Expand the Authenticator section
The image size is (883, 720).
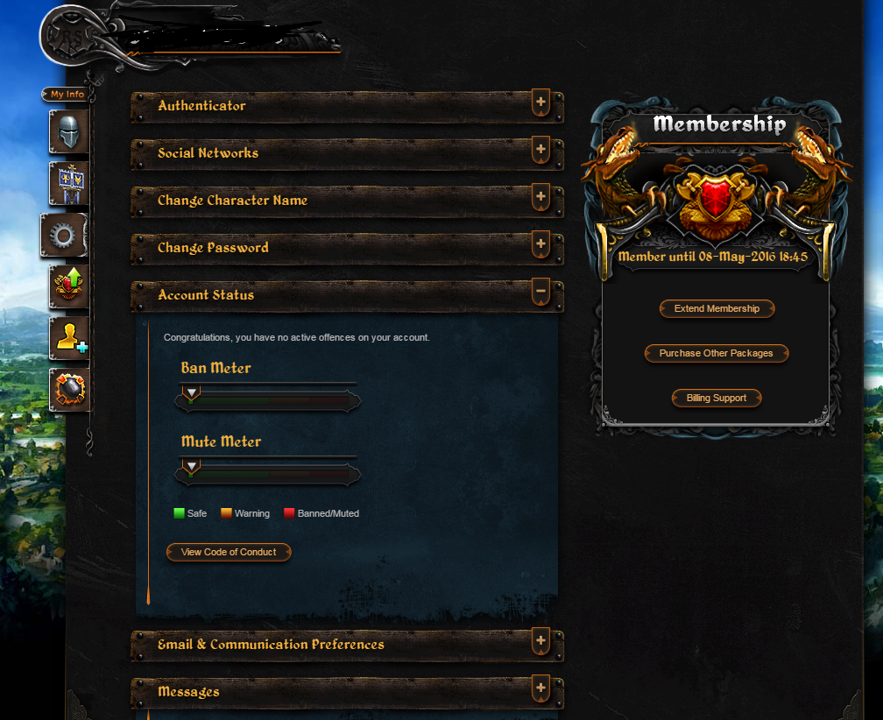click(x=540, y=102)
